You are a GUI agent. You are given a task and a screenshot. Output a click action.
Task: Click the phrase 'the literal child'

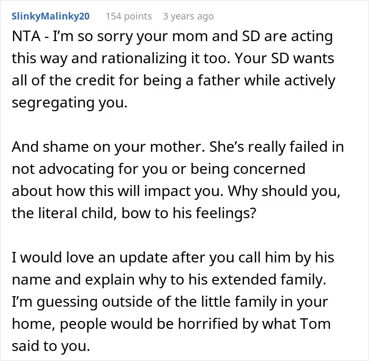click(x=64, y=213)
